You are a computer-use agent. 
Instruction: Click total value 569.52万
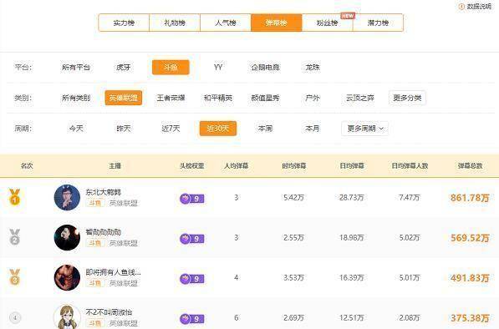[x=470, y=238]
